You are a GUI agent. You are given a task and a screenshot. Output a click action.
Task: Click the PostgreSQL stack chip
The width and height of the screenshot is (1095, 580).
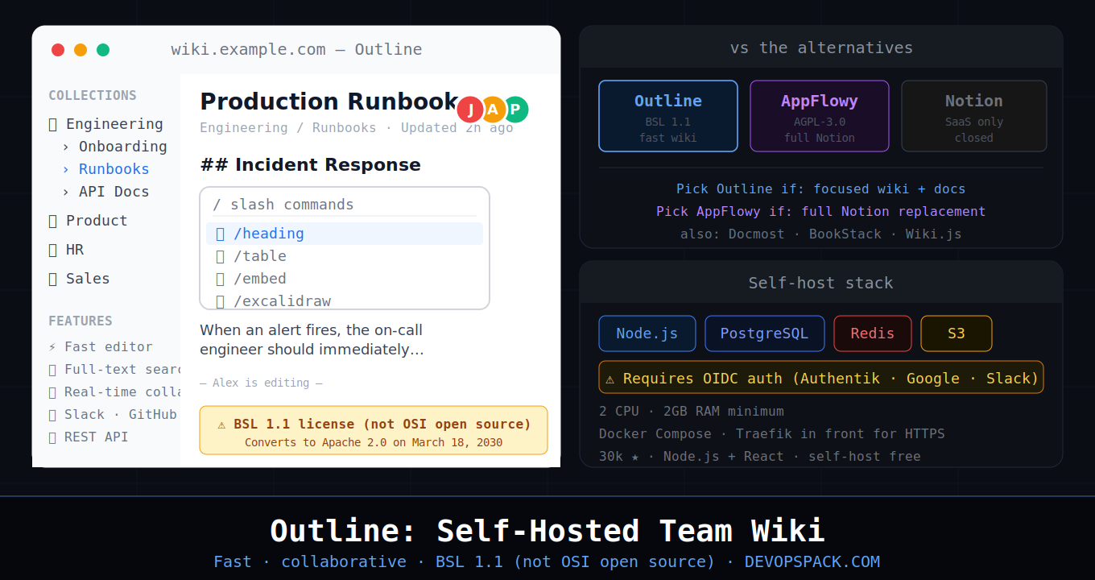[765, 333]
